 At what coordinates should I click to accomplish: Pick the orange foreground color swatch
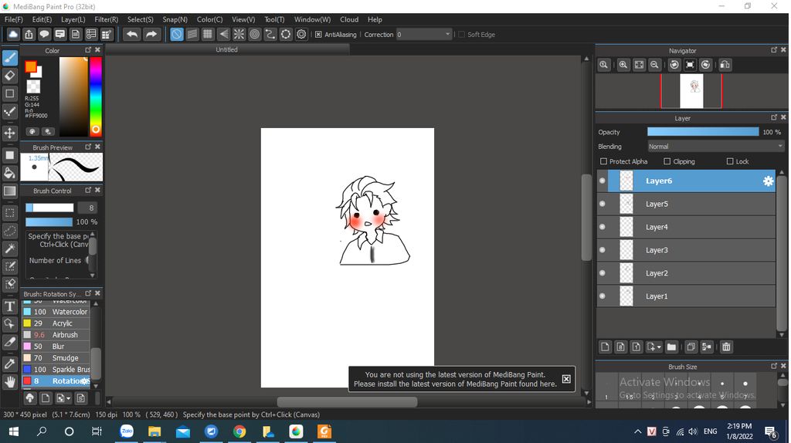pos(31,66)
